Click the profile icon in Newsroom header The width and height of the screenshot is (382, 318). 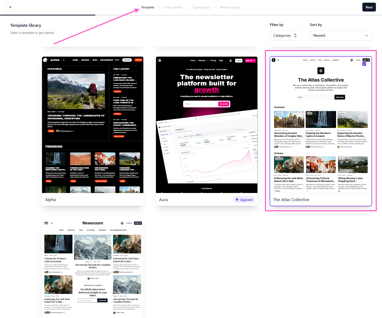[122, 223]
